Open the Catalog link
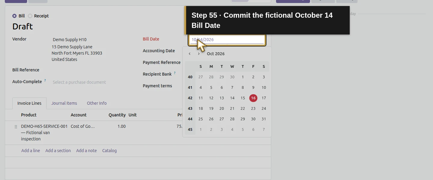Image resolution: width=433 pixels, height=180 pixels. (109, 151)
